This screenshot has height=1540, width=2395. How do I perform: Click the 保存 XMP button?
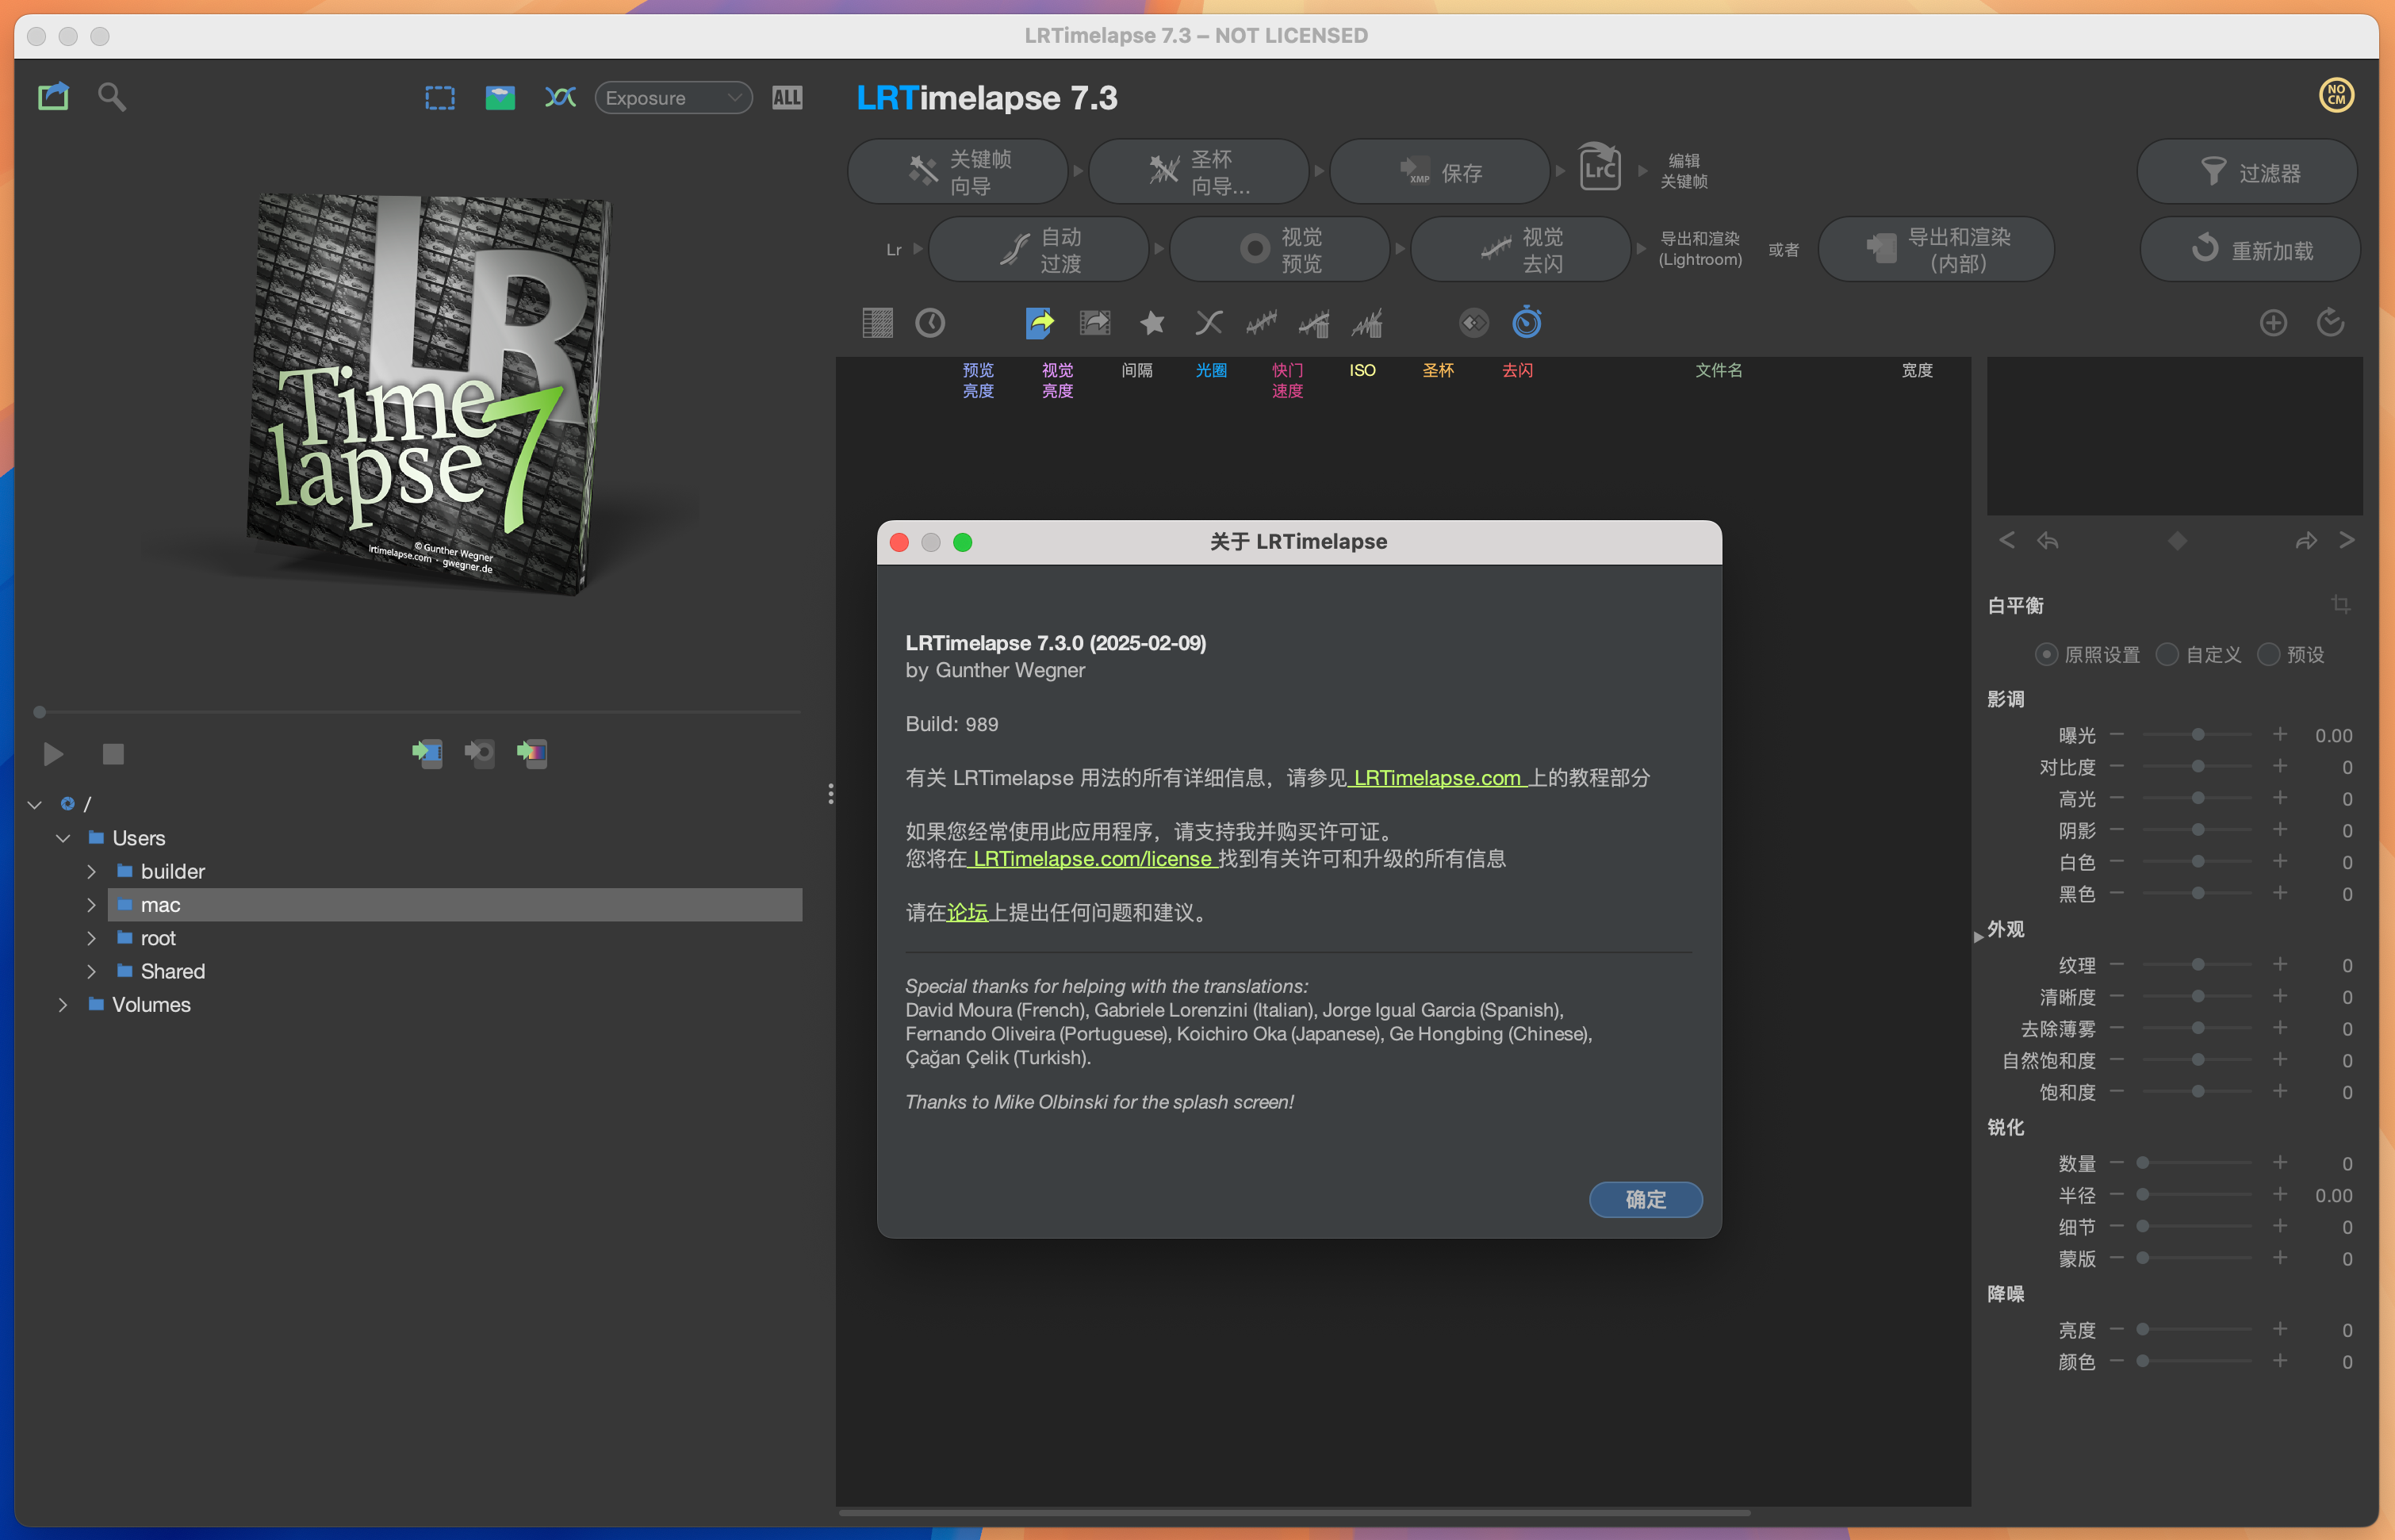tap(1439, 172)
